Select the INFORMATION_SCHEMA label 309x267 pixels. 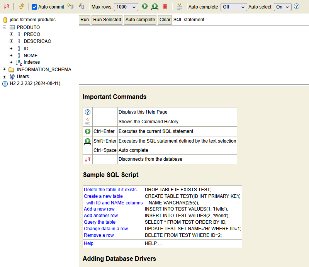[x=44, y=70]
